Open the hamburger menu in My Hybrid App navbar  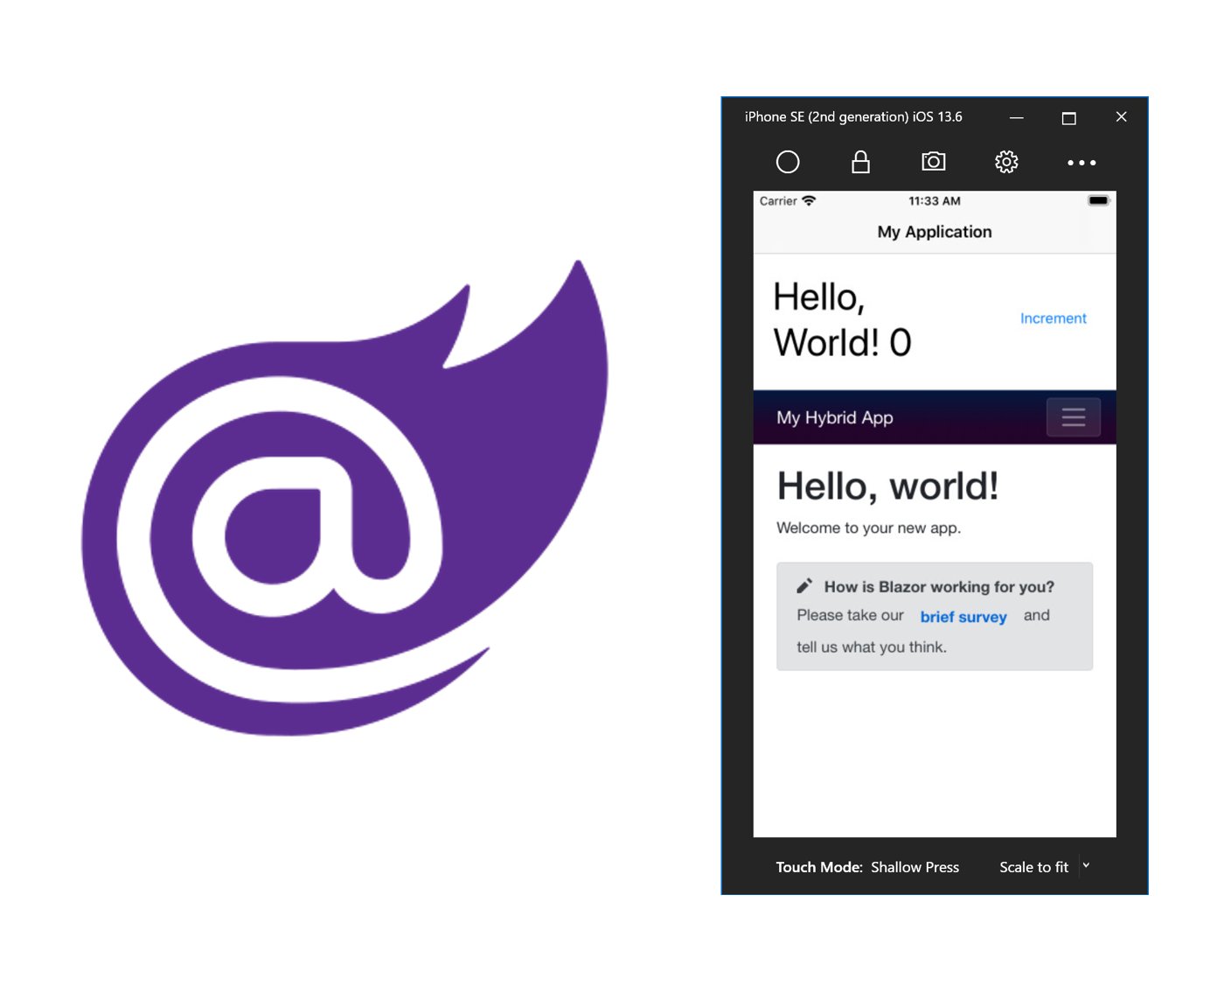[1073, 417]
